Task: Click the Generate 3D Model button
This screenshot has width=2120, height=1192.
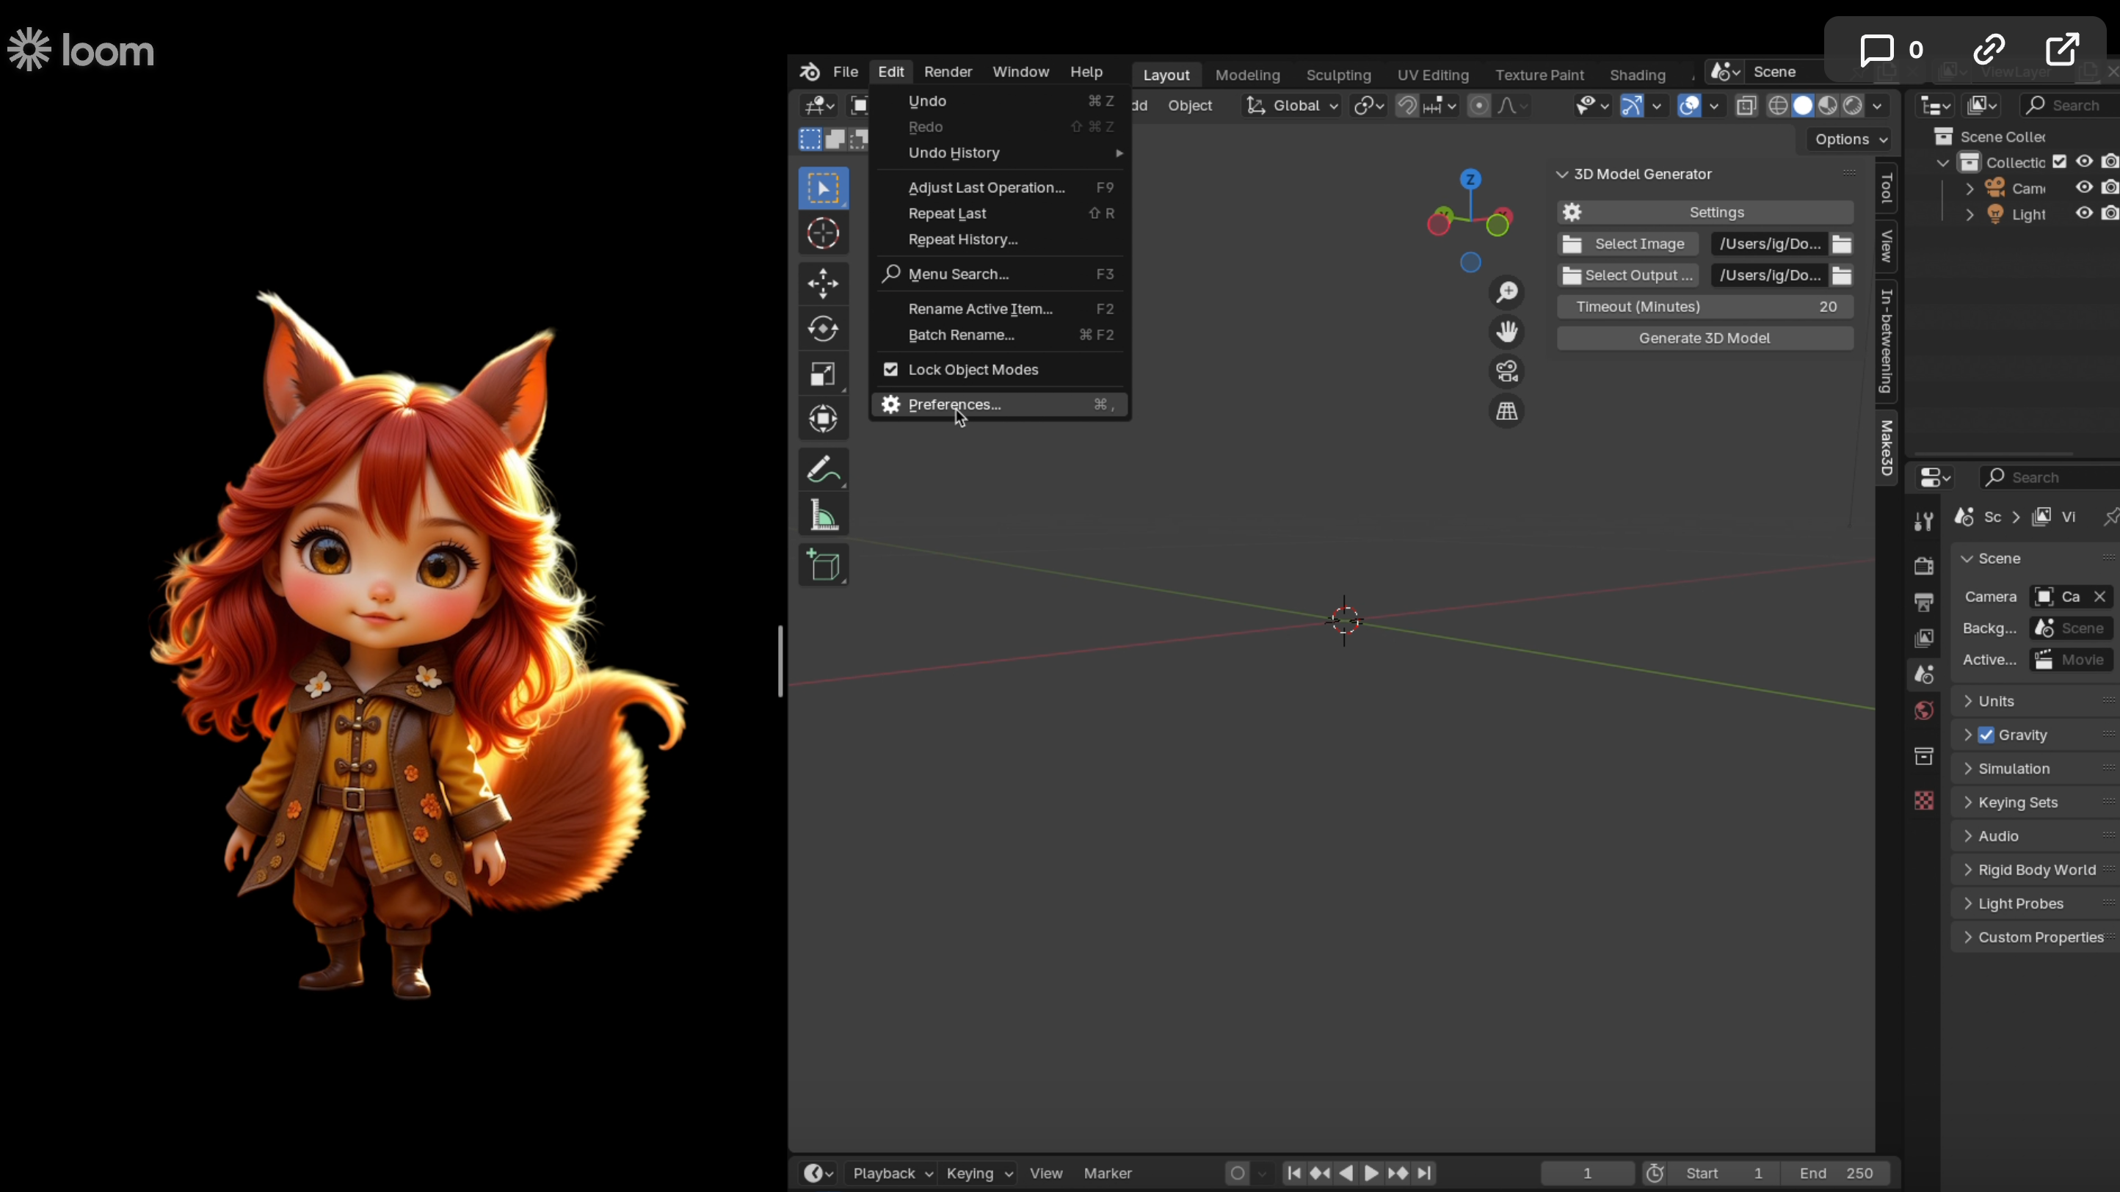Action: click(x=1705, y=338)
